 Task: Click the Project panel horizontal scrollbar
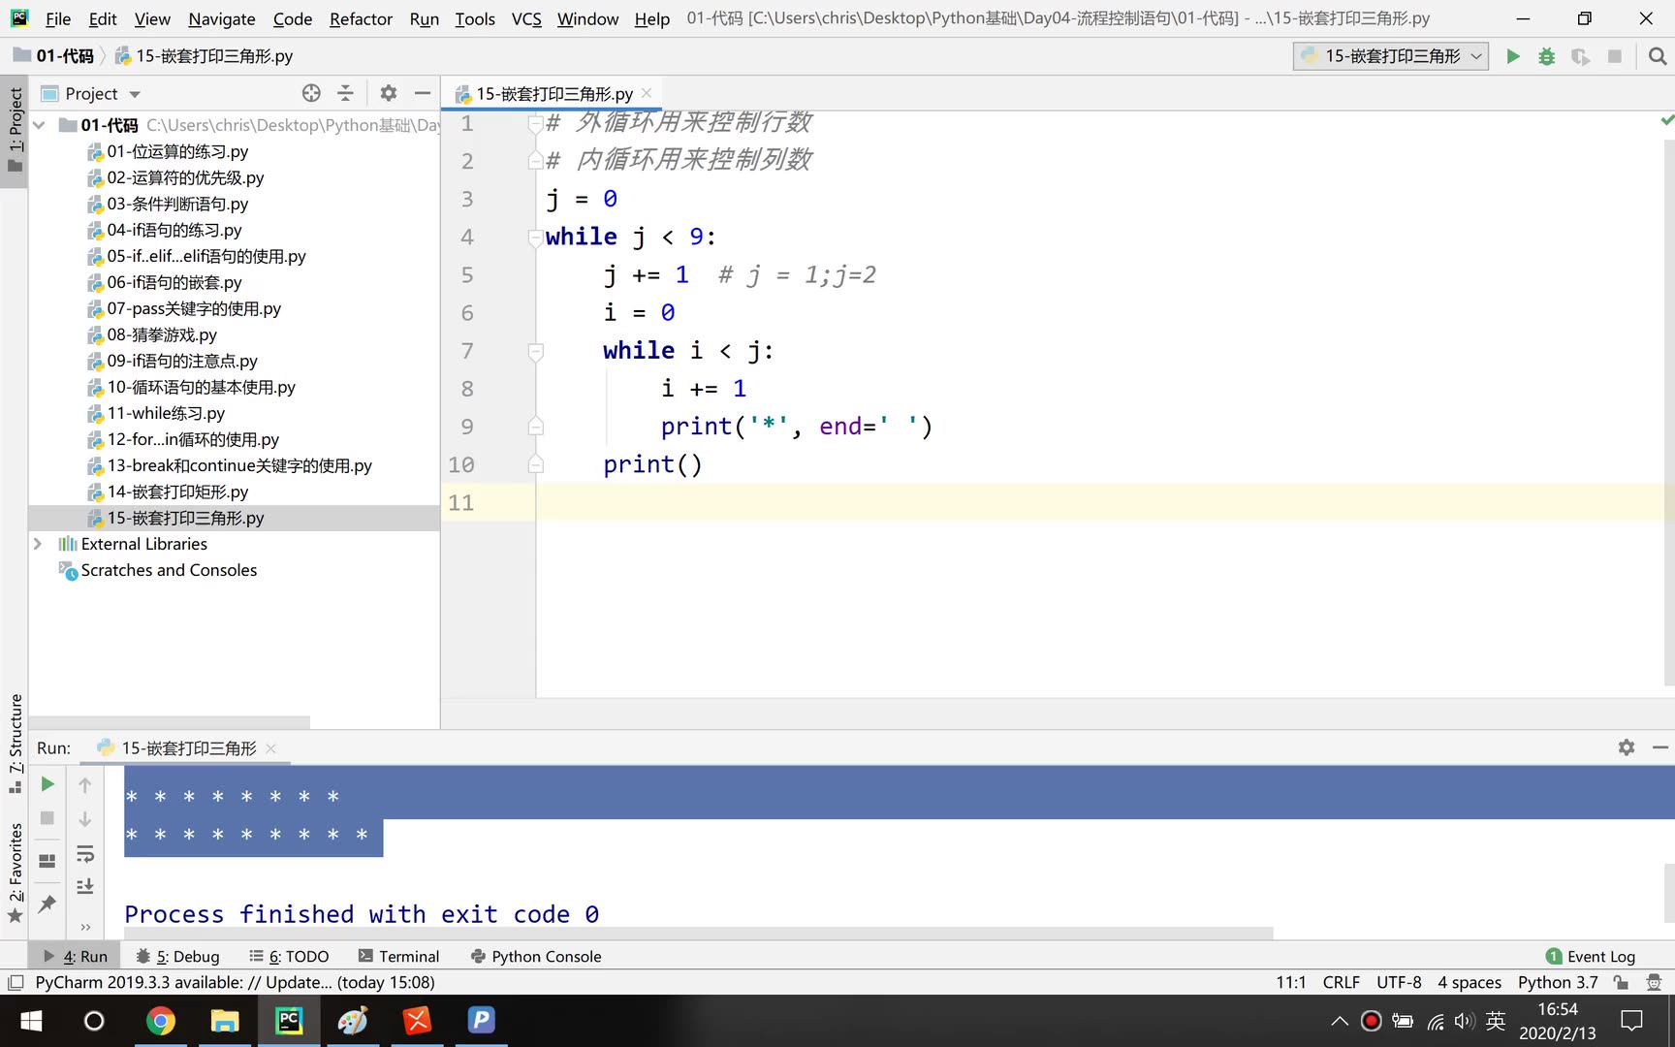170,721
